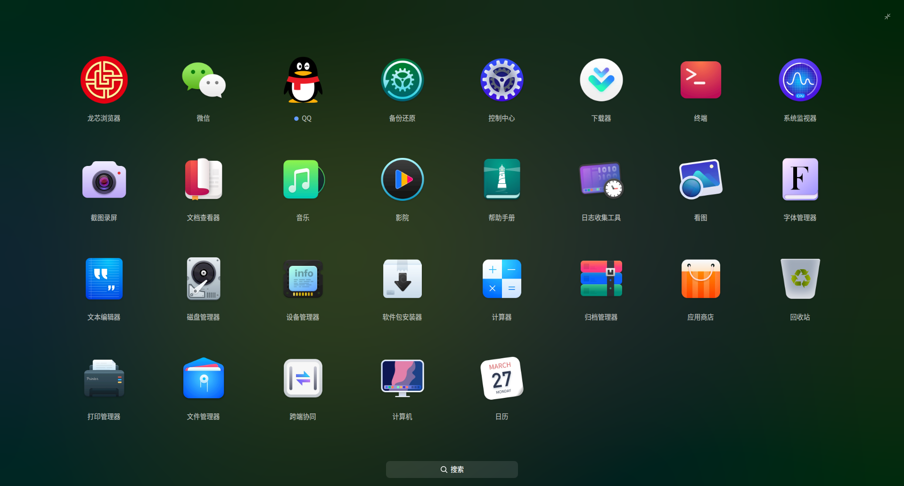Image resolution: width=904 pixels, height=486 pixels.
Task: Open the 音乐 music app
Action: point(303,180)
